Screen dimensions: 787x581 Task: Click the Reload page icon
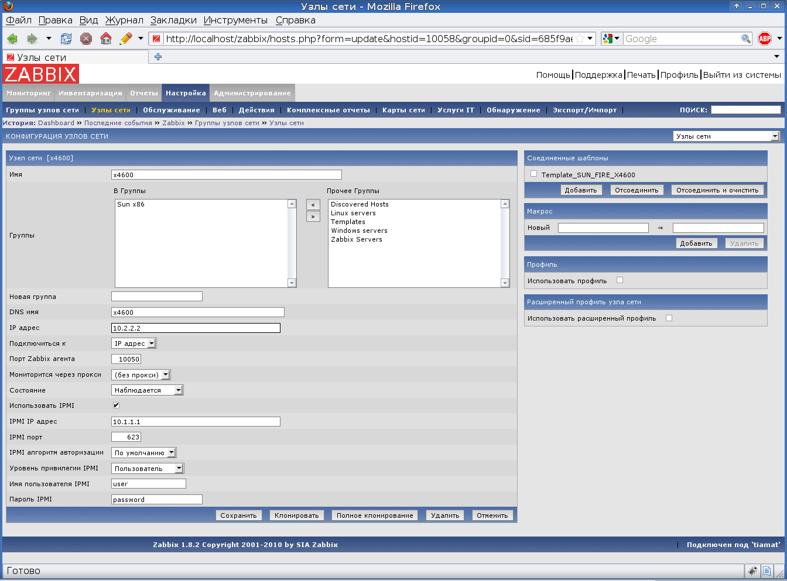[x=66, y=39]
